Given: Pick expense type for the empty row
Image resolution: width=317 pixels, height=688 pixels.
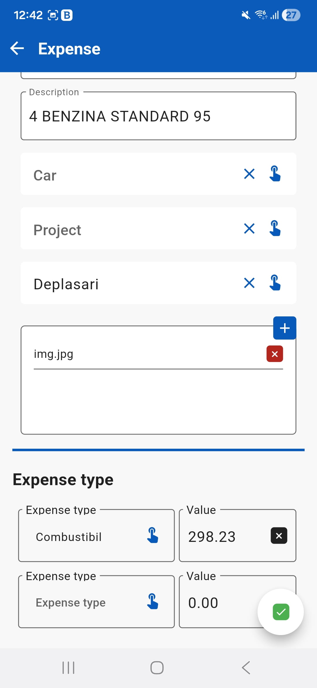Looking at the screenshot, I should [153, 602].
